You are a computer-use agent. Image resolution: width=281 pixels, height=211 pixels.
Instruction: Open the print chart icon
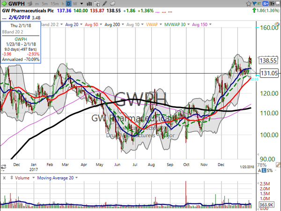[x=30, y=3]
